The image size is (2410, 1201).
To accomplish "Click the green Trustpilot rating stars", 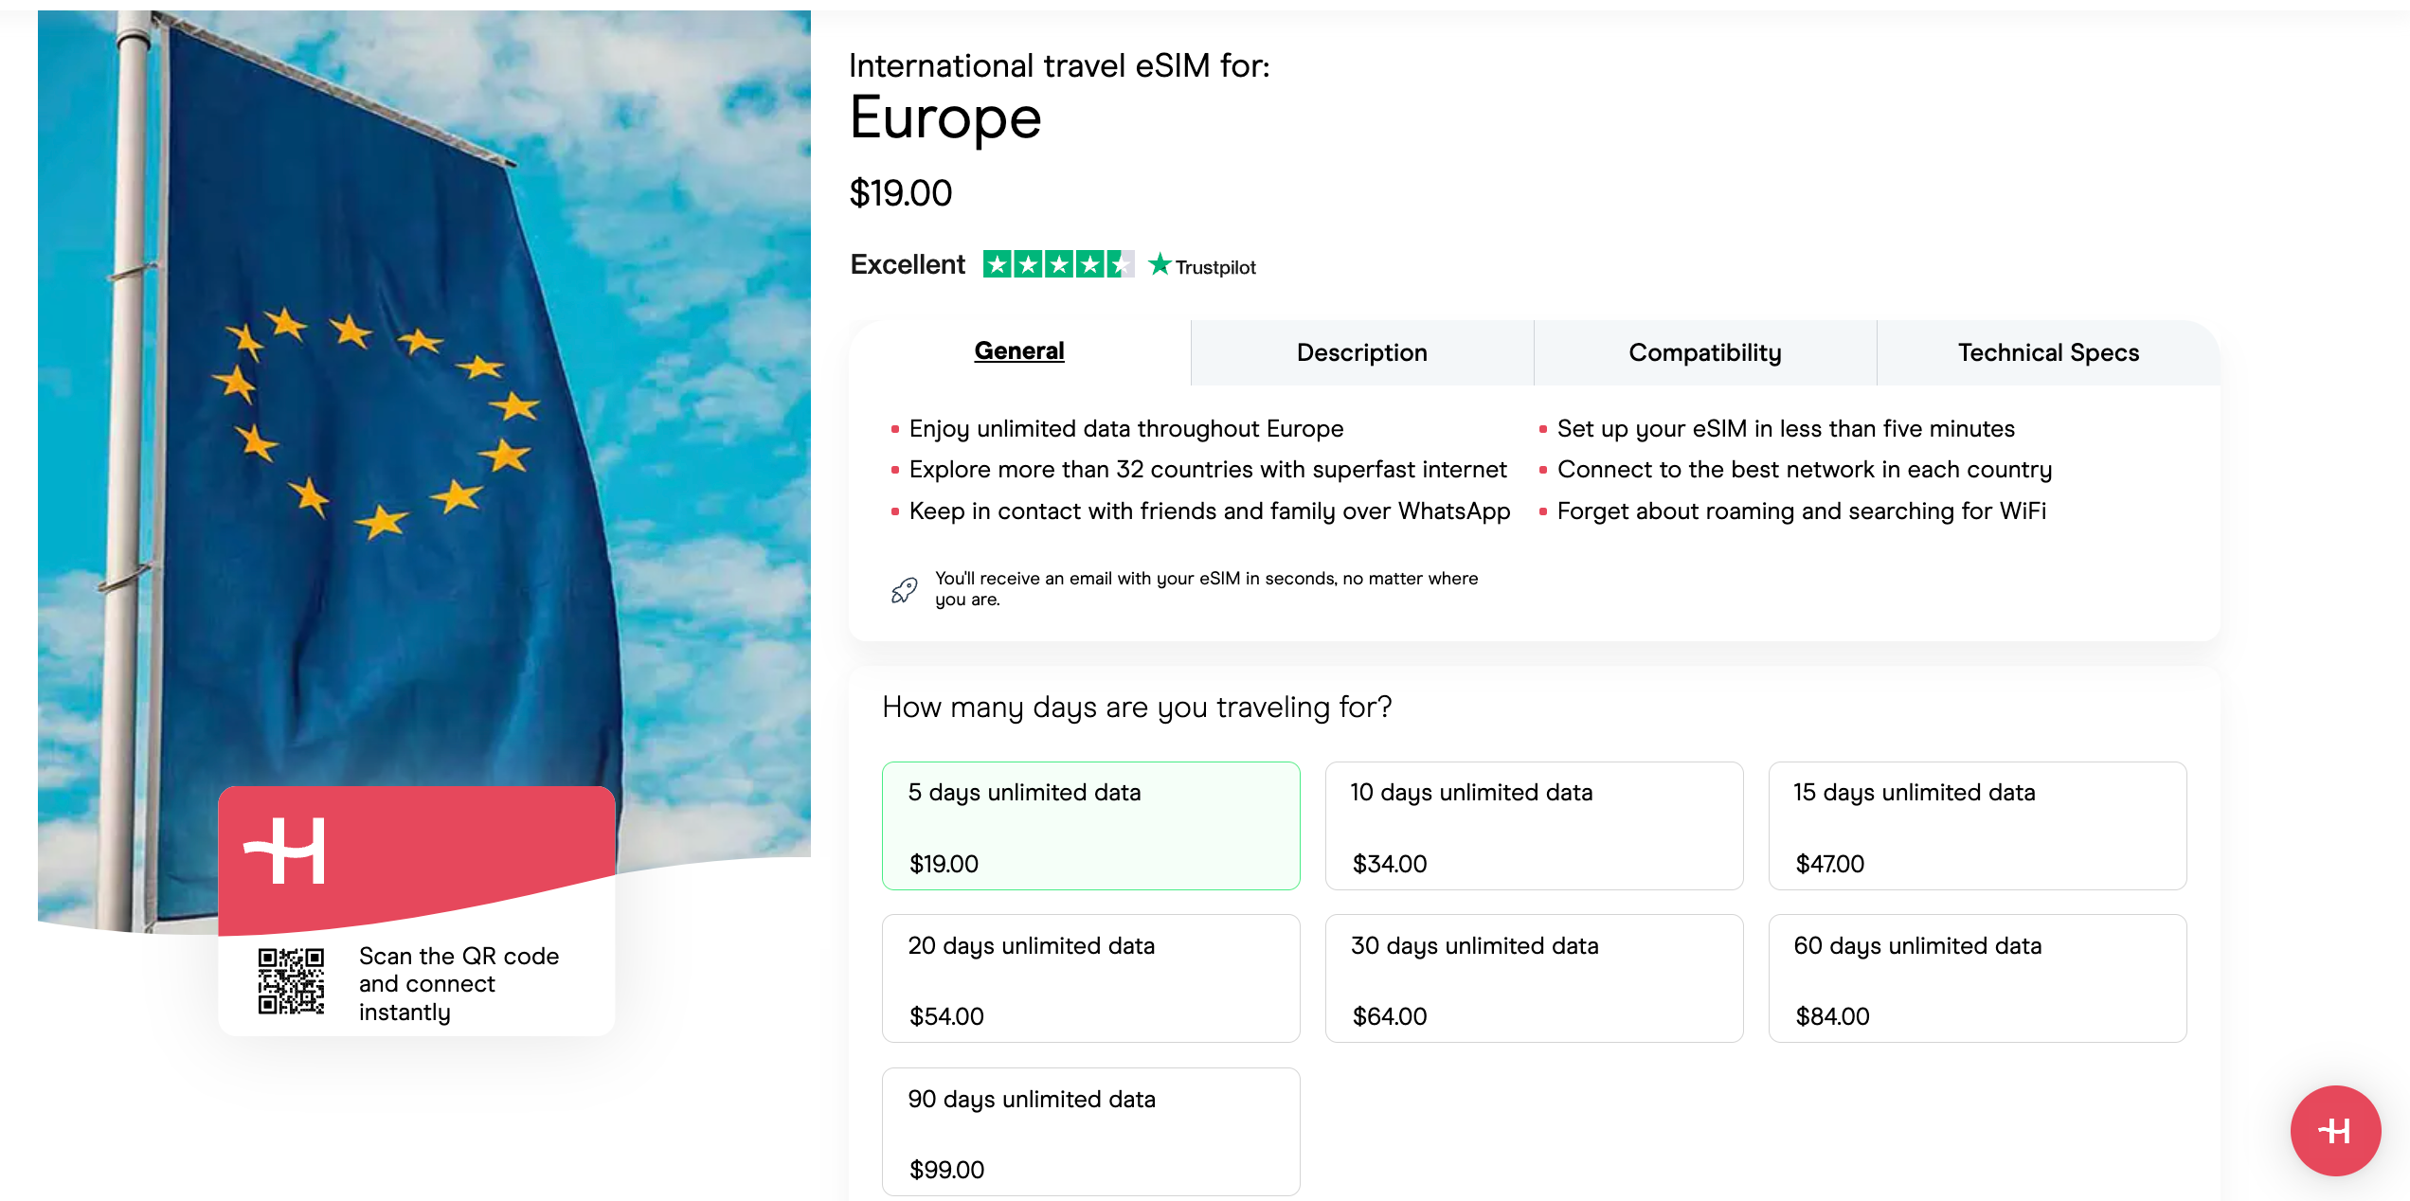I will pos(1057,264).
